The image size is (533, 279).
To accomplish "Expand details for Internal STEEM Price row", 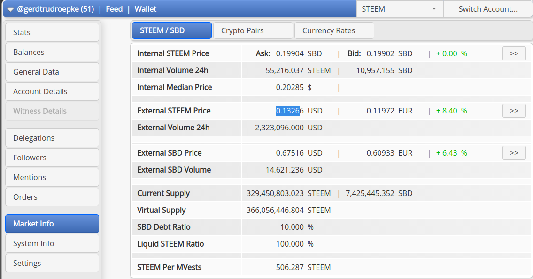I will pos(514,53).
